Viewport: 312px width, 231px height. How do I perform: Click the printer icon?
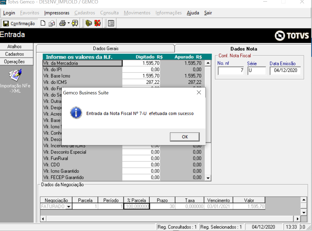63,23
